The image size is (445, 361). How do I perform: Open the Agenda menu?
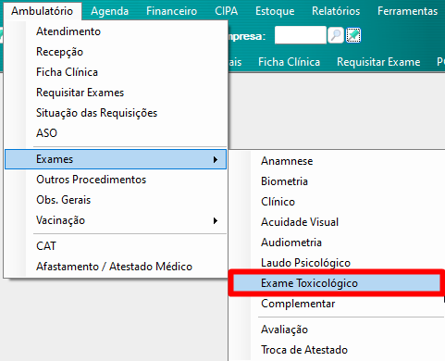[x=110, y=11]
